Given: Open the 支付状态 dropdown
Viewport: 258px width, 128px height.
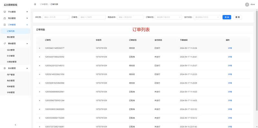Looking at the screenshot, I should click(x=207, y=17).
